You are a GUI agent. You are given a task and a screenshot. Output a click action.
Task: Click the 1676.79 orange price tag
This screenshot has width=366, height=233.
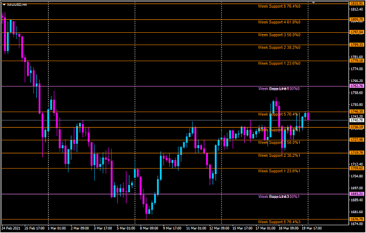click(357, 219)
